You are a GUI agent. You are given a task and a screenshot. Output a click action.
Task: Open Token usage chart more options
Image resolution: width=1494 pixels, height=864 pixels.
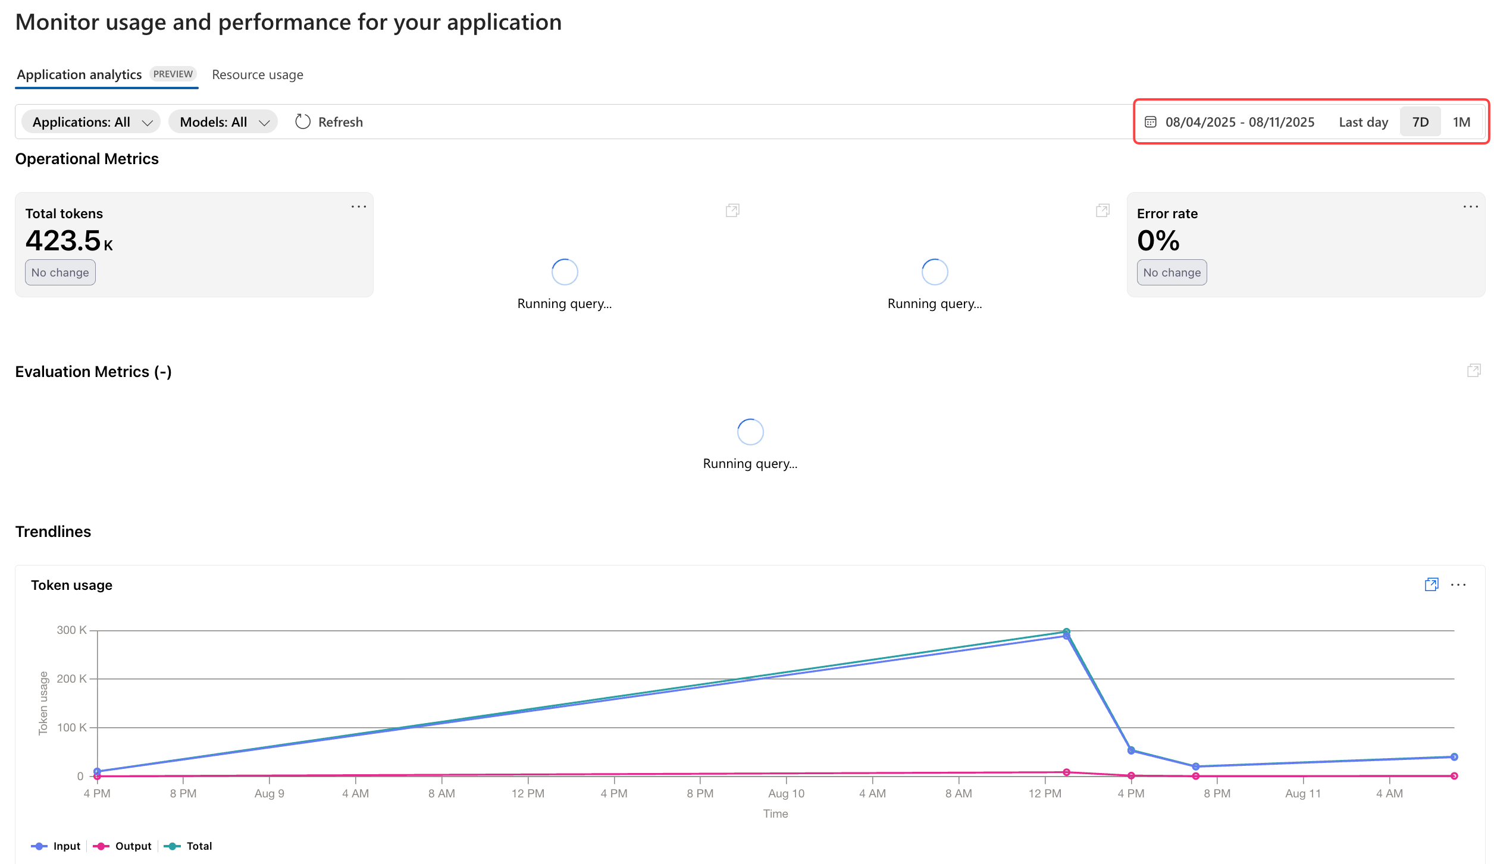click(1458, 585)
